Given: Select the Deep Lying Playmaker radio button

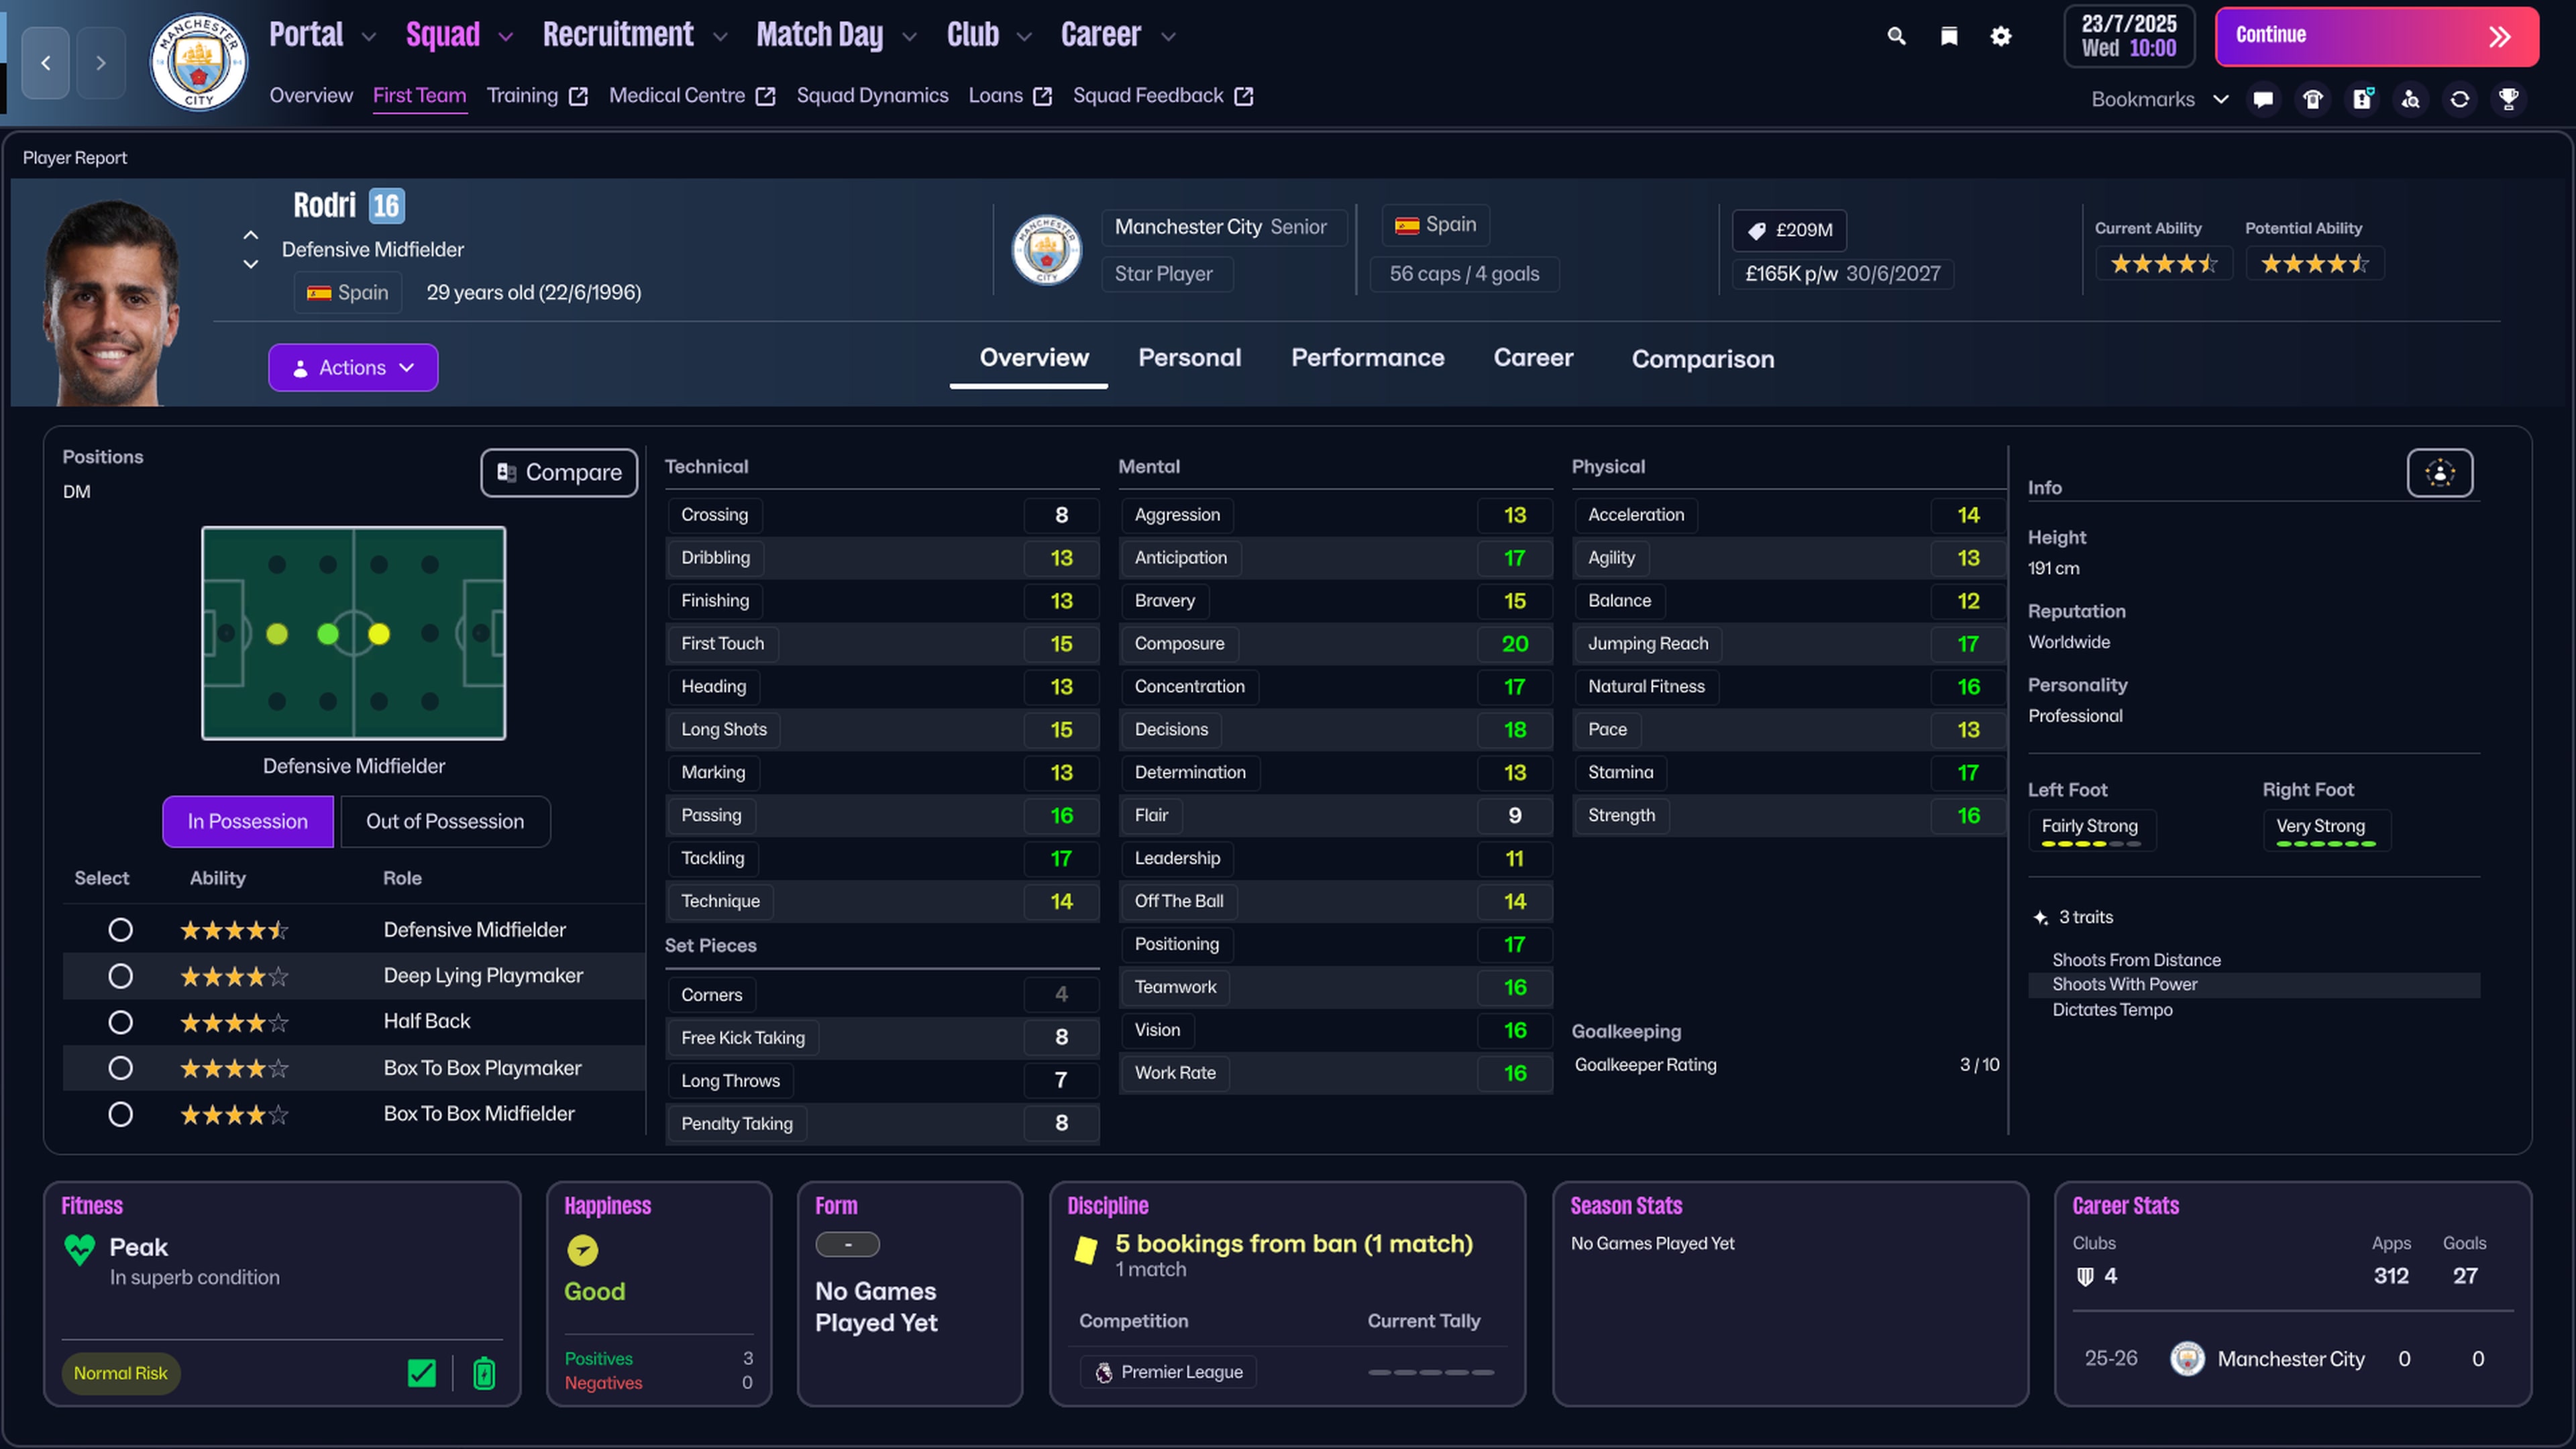Looking at the screenshot, I should click(121, 976).
